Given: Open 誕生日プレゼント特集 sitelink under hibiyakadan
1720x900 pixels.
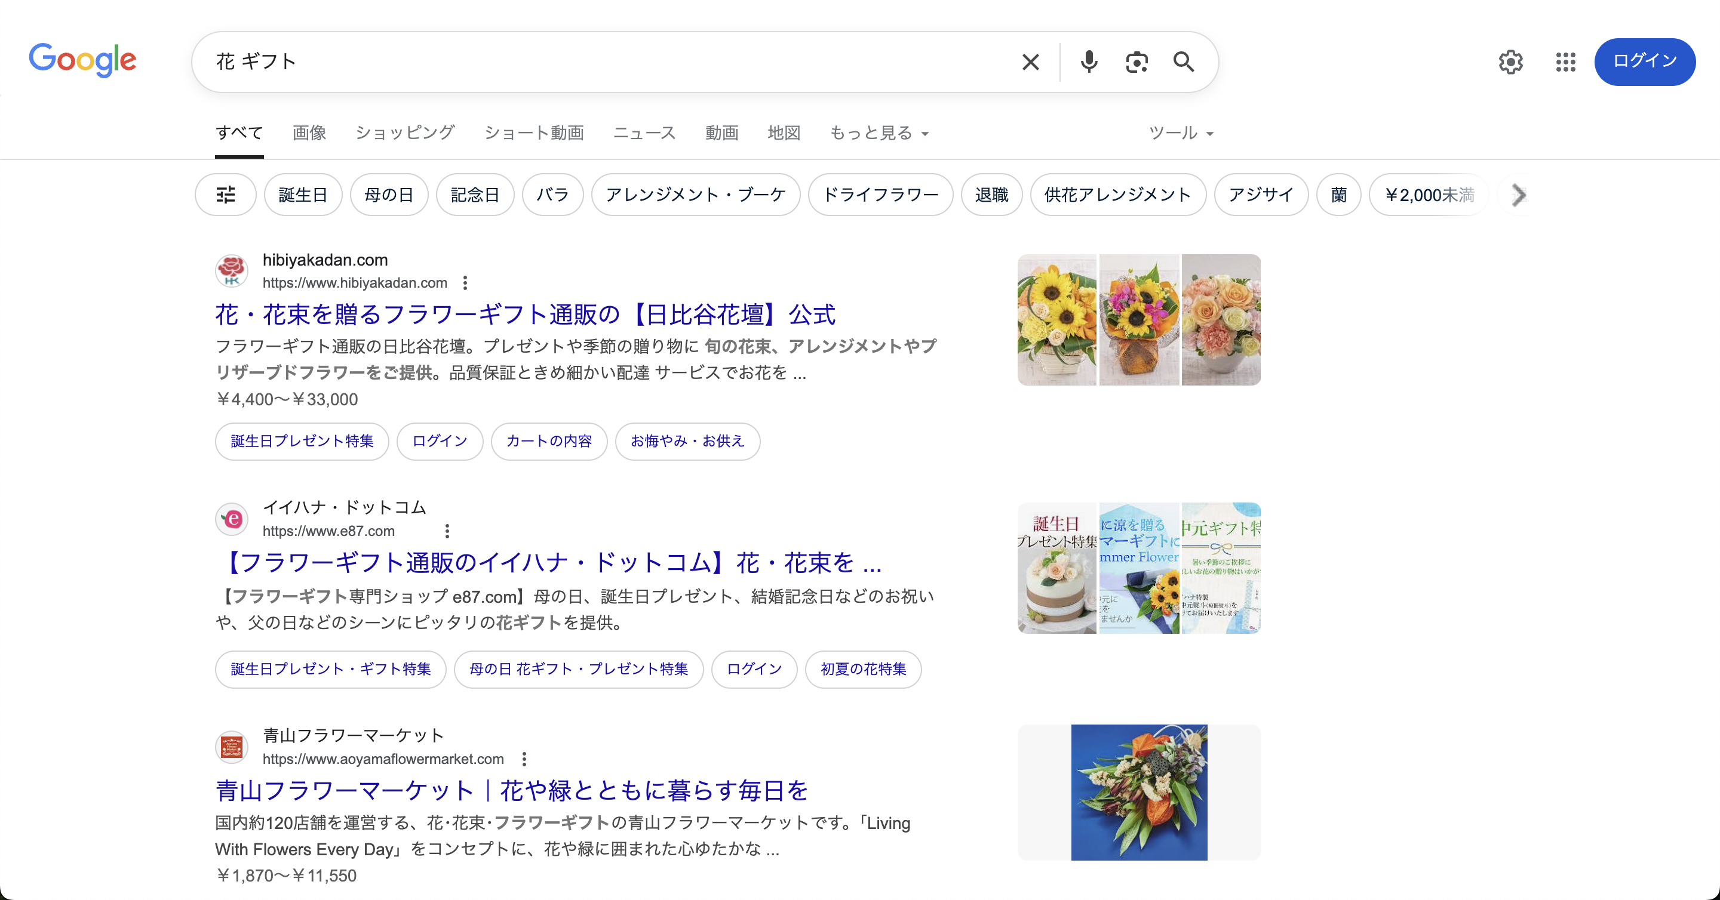Looking at the screenshot, I should coord(302,442).
